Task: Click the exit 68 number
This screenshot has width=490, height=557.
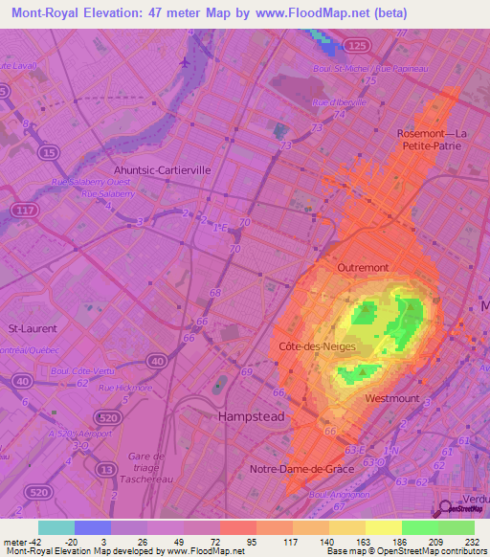Action: (x=215, y=293)
